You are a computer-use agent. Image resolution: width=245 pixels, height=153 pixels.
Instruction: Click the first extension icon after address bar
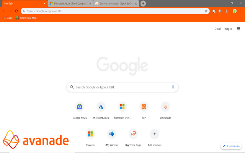[x=214, y=11]
